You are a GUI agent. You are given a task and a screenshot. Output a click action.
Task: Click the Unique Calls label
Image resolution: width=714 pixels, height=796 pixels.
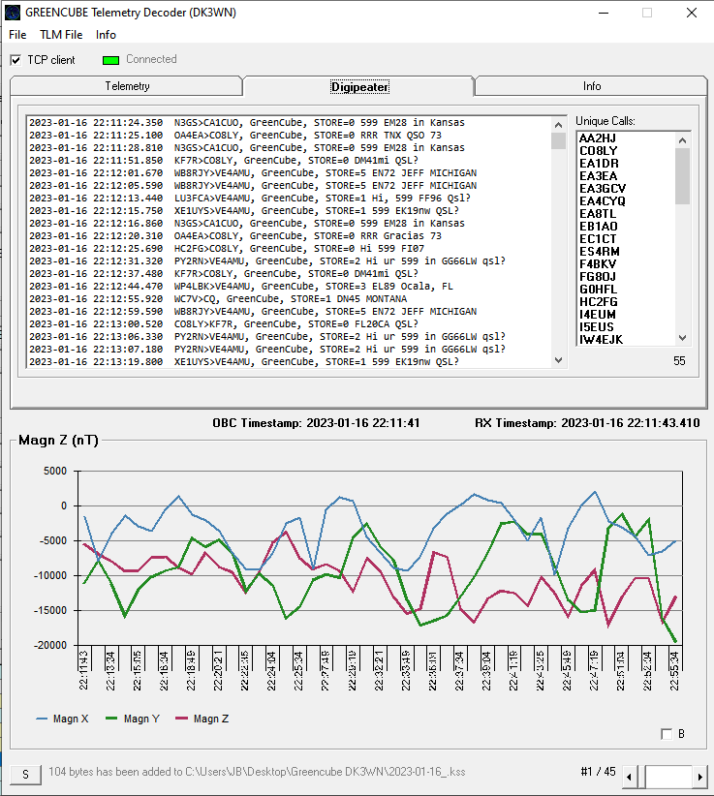coord(605,121)
